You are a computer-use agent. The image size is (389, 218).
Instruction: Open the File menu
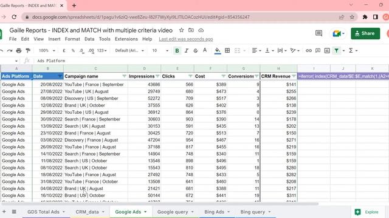pos(13,39)
